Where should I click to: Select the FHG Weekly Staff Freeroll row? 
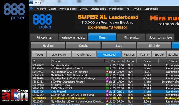pos(105,98)
